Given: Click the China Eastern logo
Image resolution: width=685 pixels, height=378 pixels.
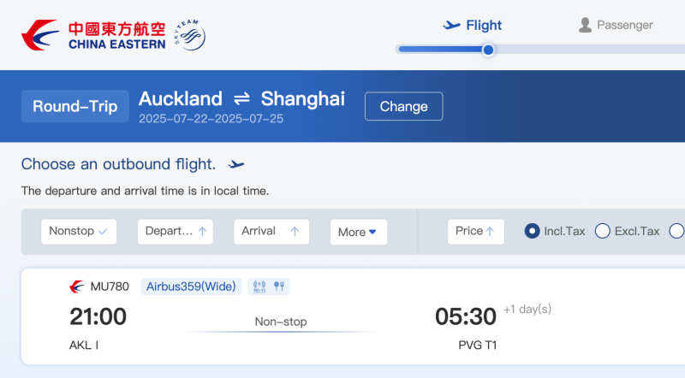Looking at the screenshot, I should [93, 35].
